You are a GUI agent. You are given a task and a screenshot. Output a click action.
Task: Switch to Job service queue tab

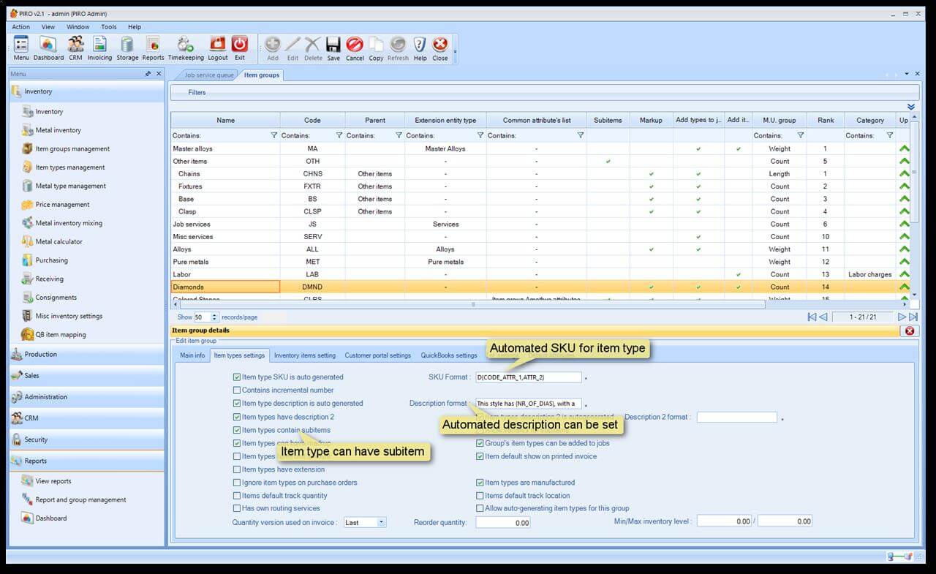coord(209,75)
